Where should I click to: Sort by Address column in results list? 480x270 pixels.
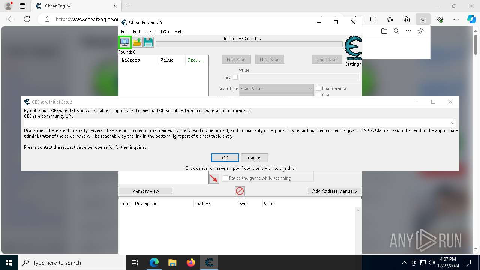pos(138,60)
